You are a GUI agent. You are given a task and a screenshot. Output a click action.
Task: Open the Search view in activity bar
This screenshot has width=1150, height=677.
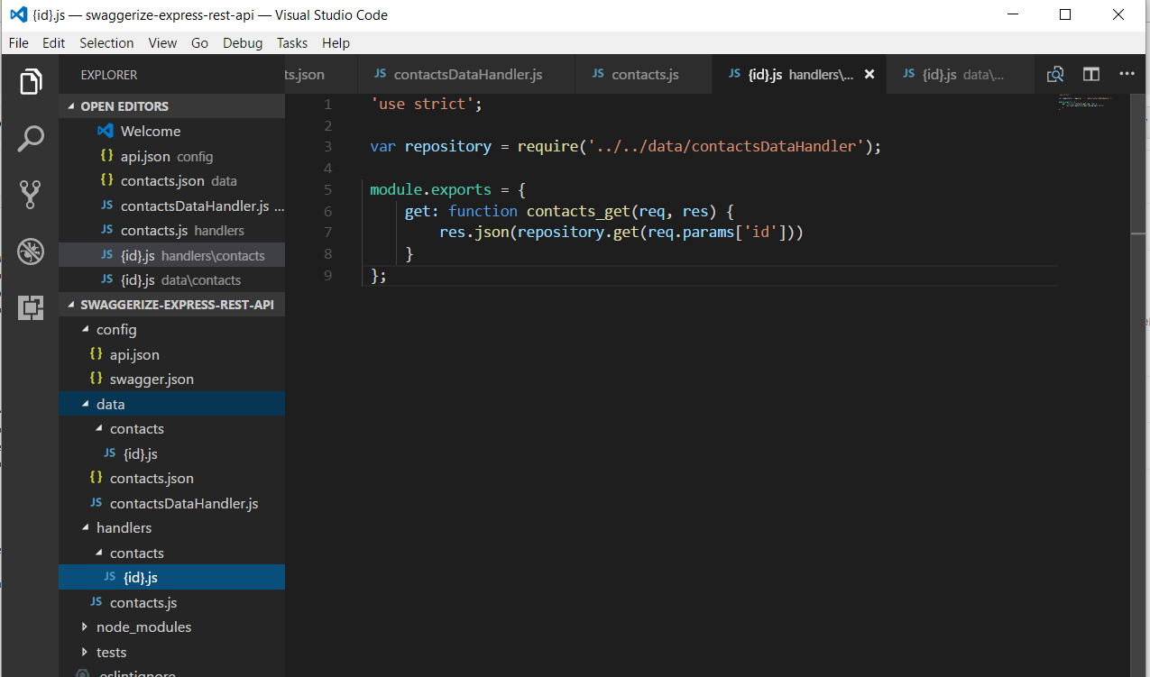pyautogui.click(x=31, y=139)
